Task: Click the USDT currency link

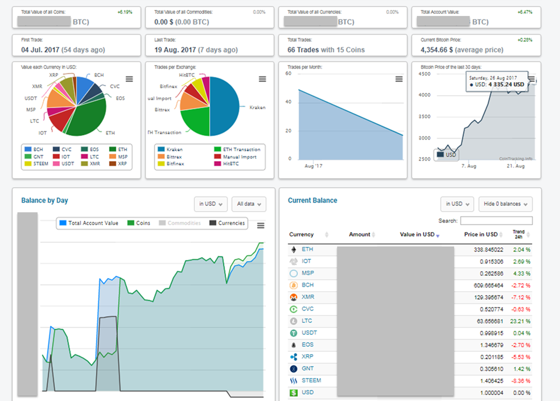Action: point(309,333)
